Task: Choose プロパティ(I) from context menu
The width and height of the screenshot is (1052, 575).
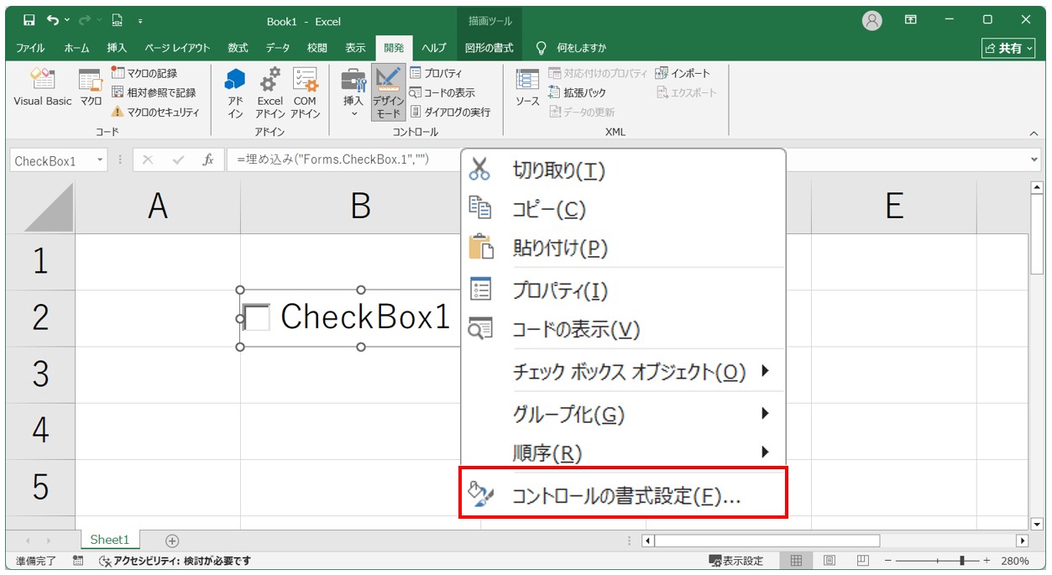Action: pos(623,290)
